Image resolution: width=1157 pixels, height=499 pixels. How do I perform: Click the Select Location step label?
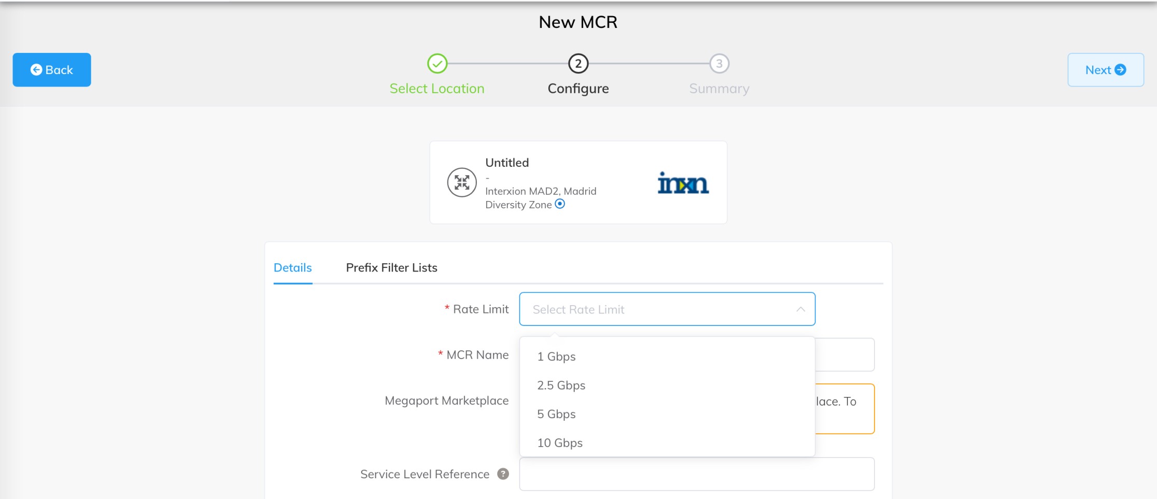437,89
